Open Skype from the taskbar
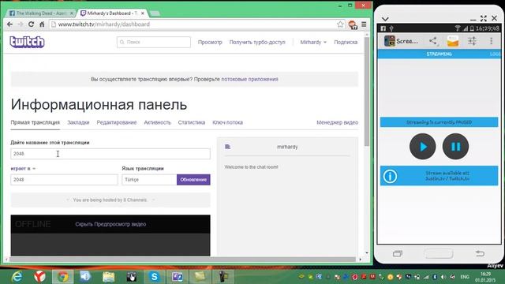The height and width of the screenshot is (284, 505). coord(155,277)
